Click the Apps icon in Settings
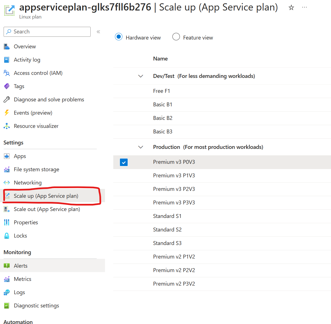The height and width of the screenshot is (324, 331). tap(7, 156)
